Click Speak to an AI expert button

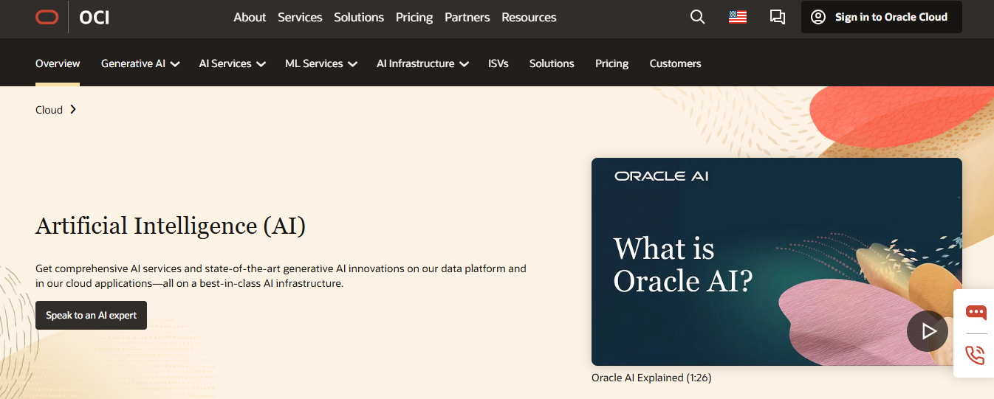pos(91,315)
